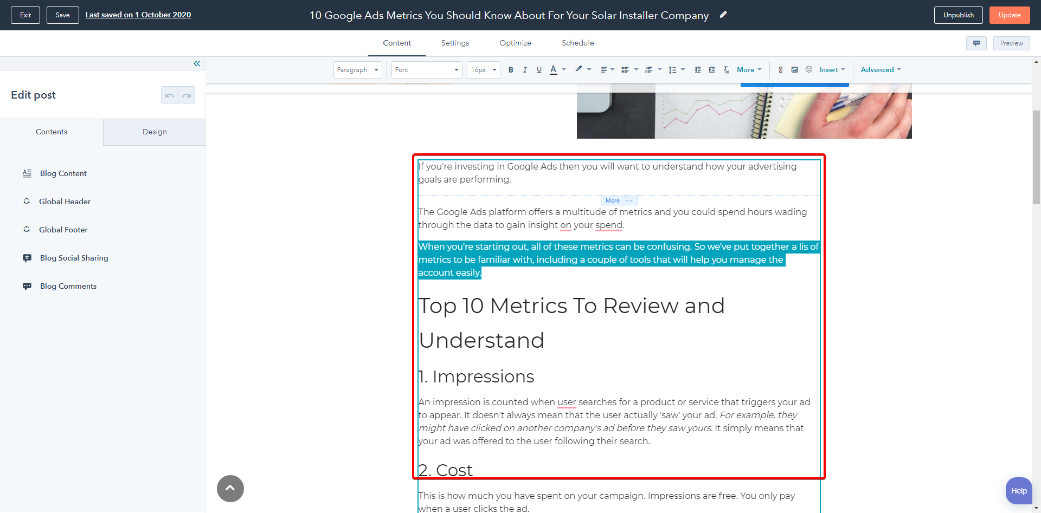Open highlight color dropdown arrow

tap(589, 69)
